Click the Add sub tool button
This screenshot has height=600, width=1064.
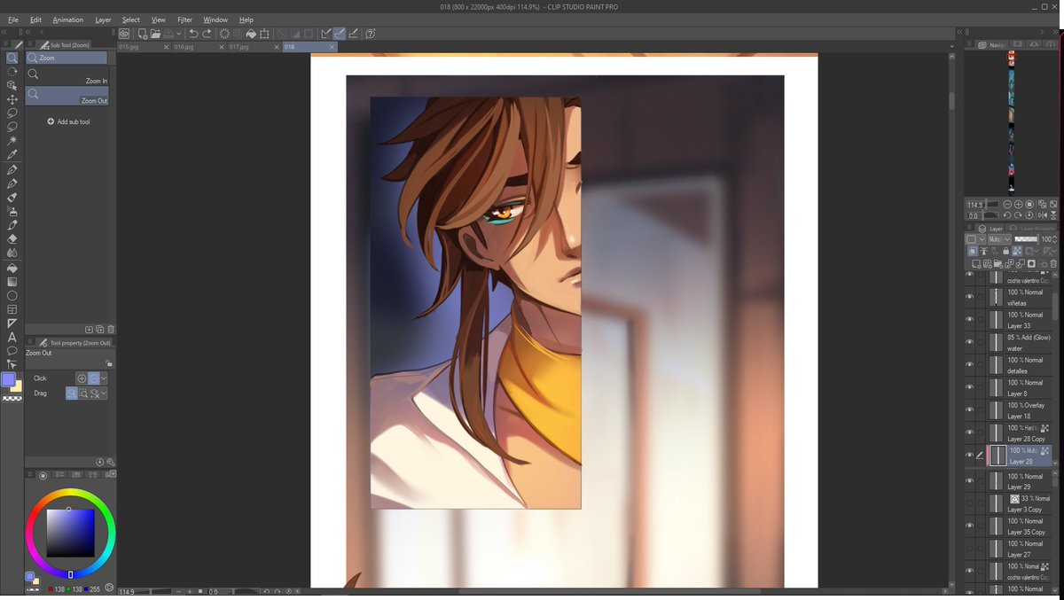point(69,121)
